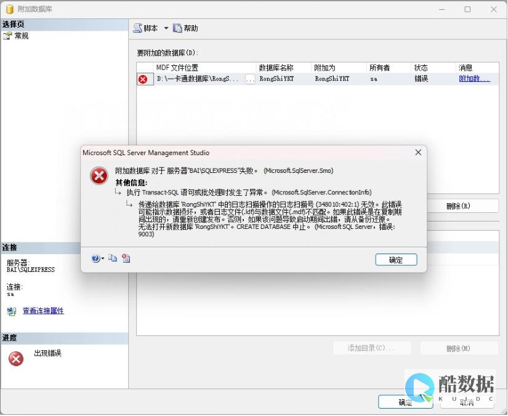
Task: Click the red error icon in the database row
Action: [143, 79]
